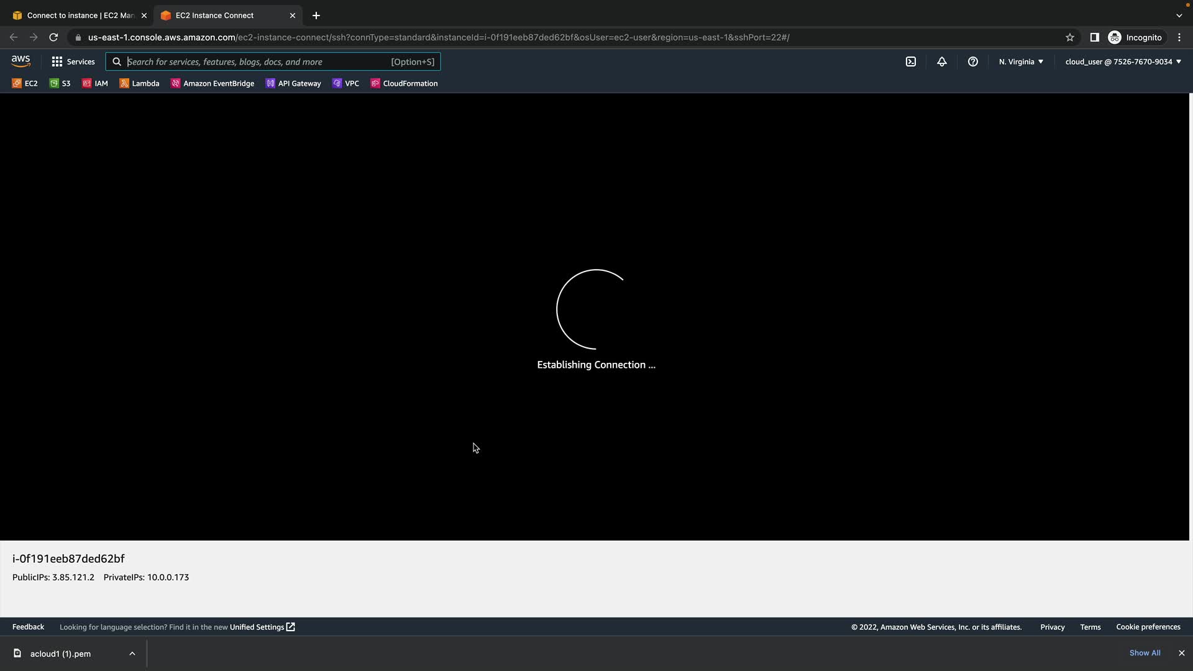Screen dimensions: 1193x671
Task: Click the help question mark icon
Action: [x=973, y=62]
